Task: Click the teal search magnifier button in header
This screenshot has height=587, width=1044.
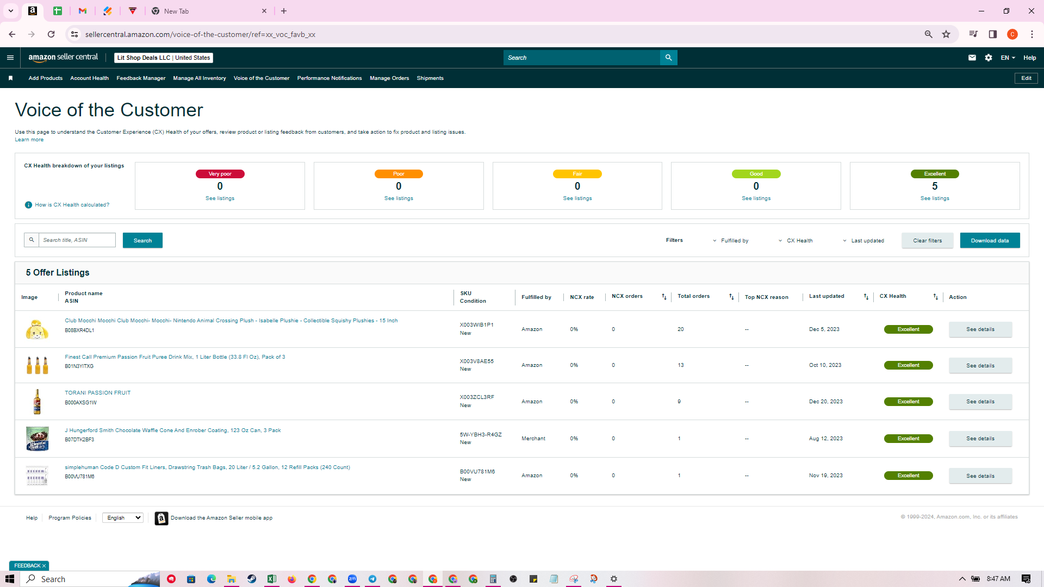Action: pos(668,58)
